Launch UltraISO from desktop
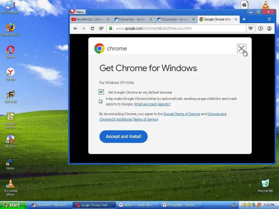 click(10, 141)
